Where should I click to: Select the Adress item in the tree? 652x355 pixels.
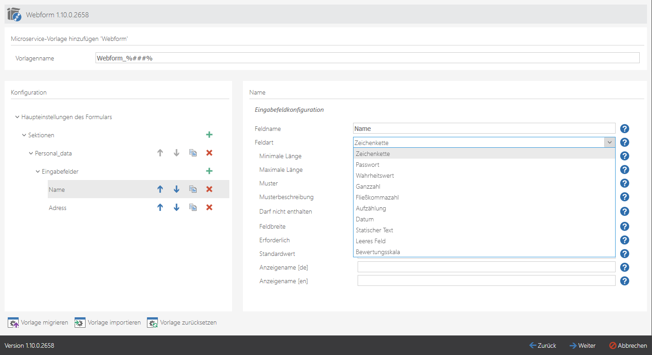(58, 208)
